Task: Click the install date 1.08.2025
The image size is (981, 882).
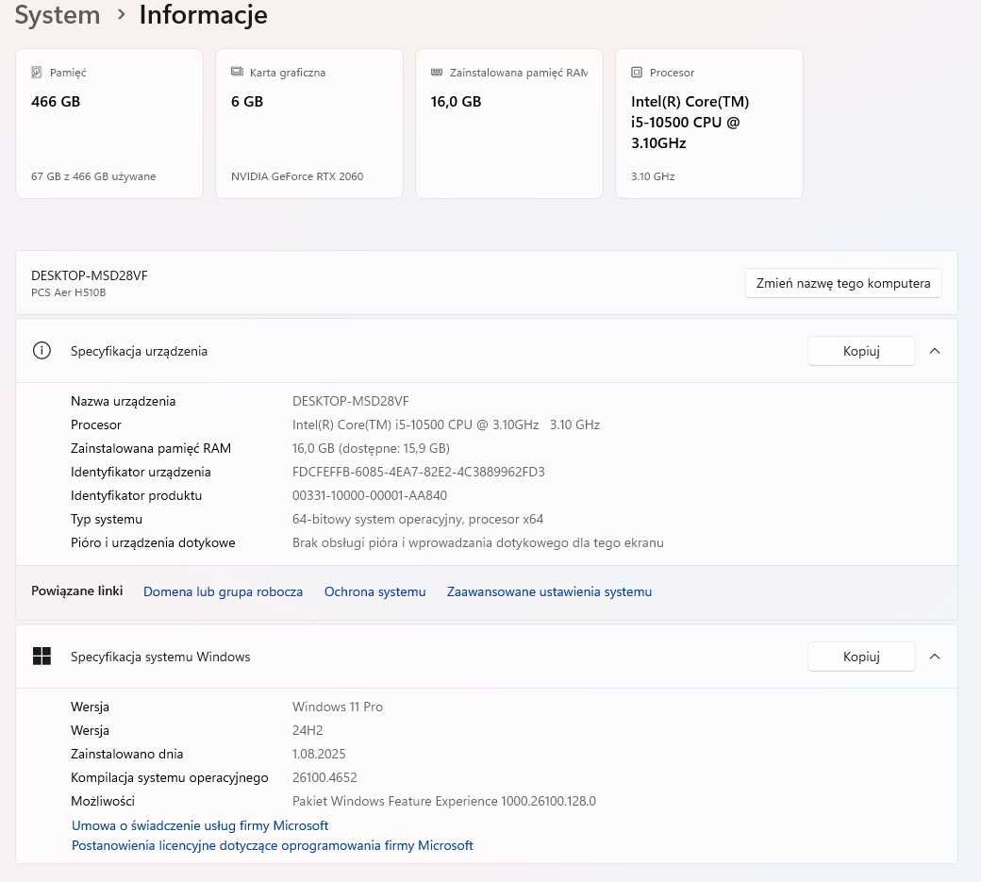Action: coord(319,754)
